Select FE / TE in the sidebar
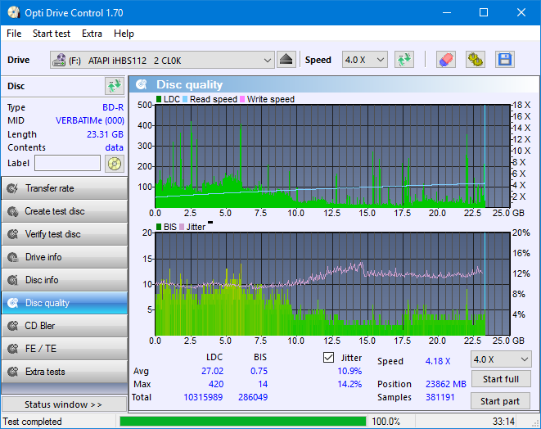The image size is (541, 429). click(x=65, y=349)
